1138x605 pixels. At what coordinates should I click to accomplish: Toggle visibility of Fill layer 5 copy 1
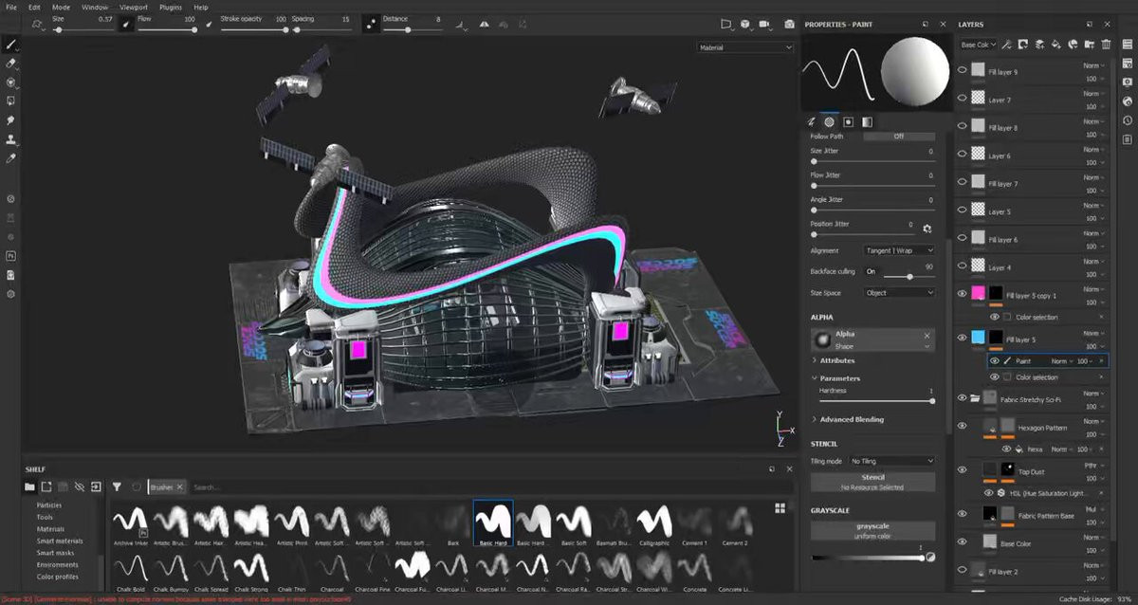[963, 295]
